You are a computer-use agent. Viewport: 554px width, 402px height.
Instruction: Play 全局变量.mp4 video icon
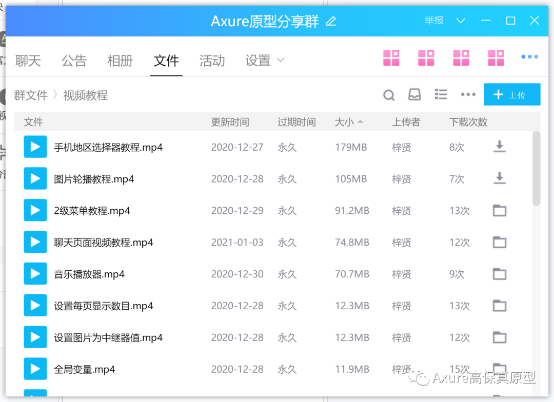pyautogui.click(x=35, y=369)
